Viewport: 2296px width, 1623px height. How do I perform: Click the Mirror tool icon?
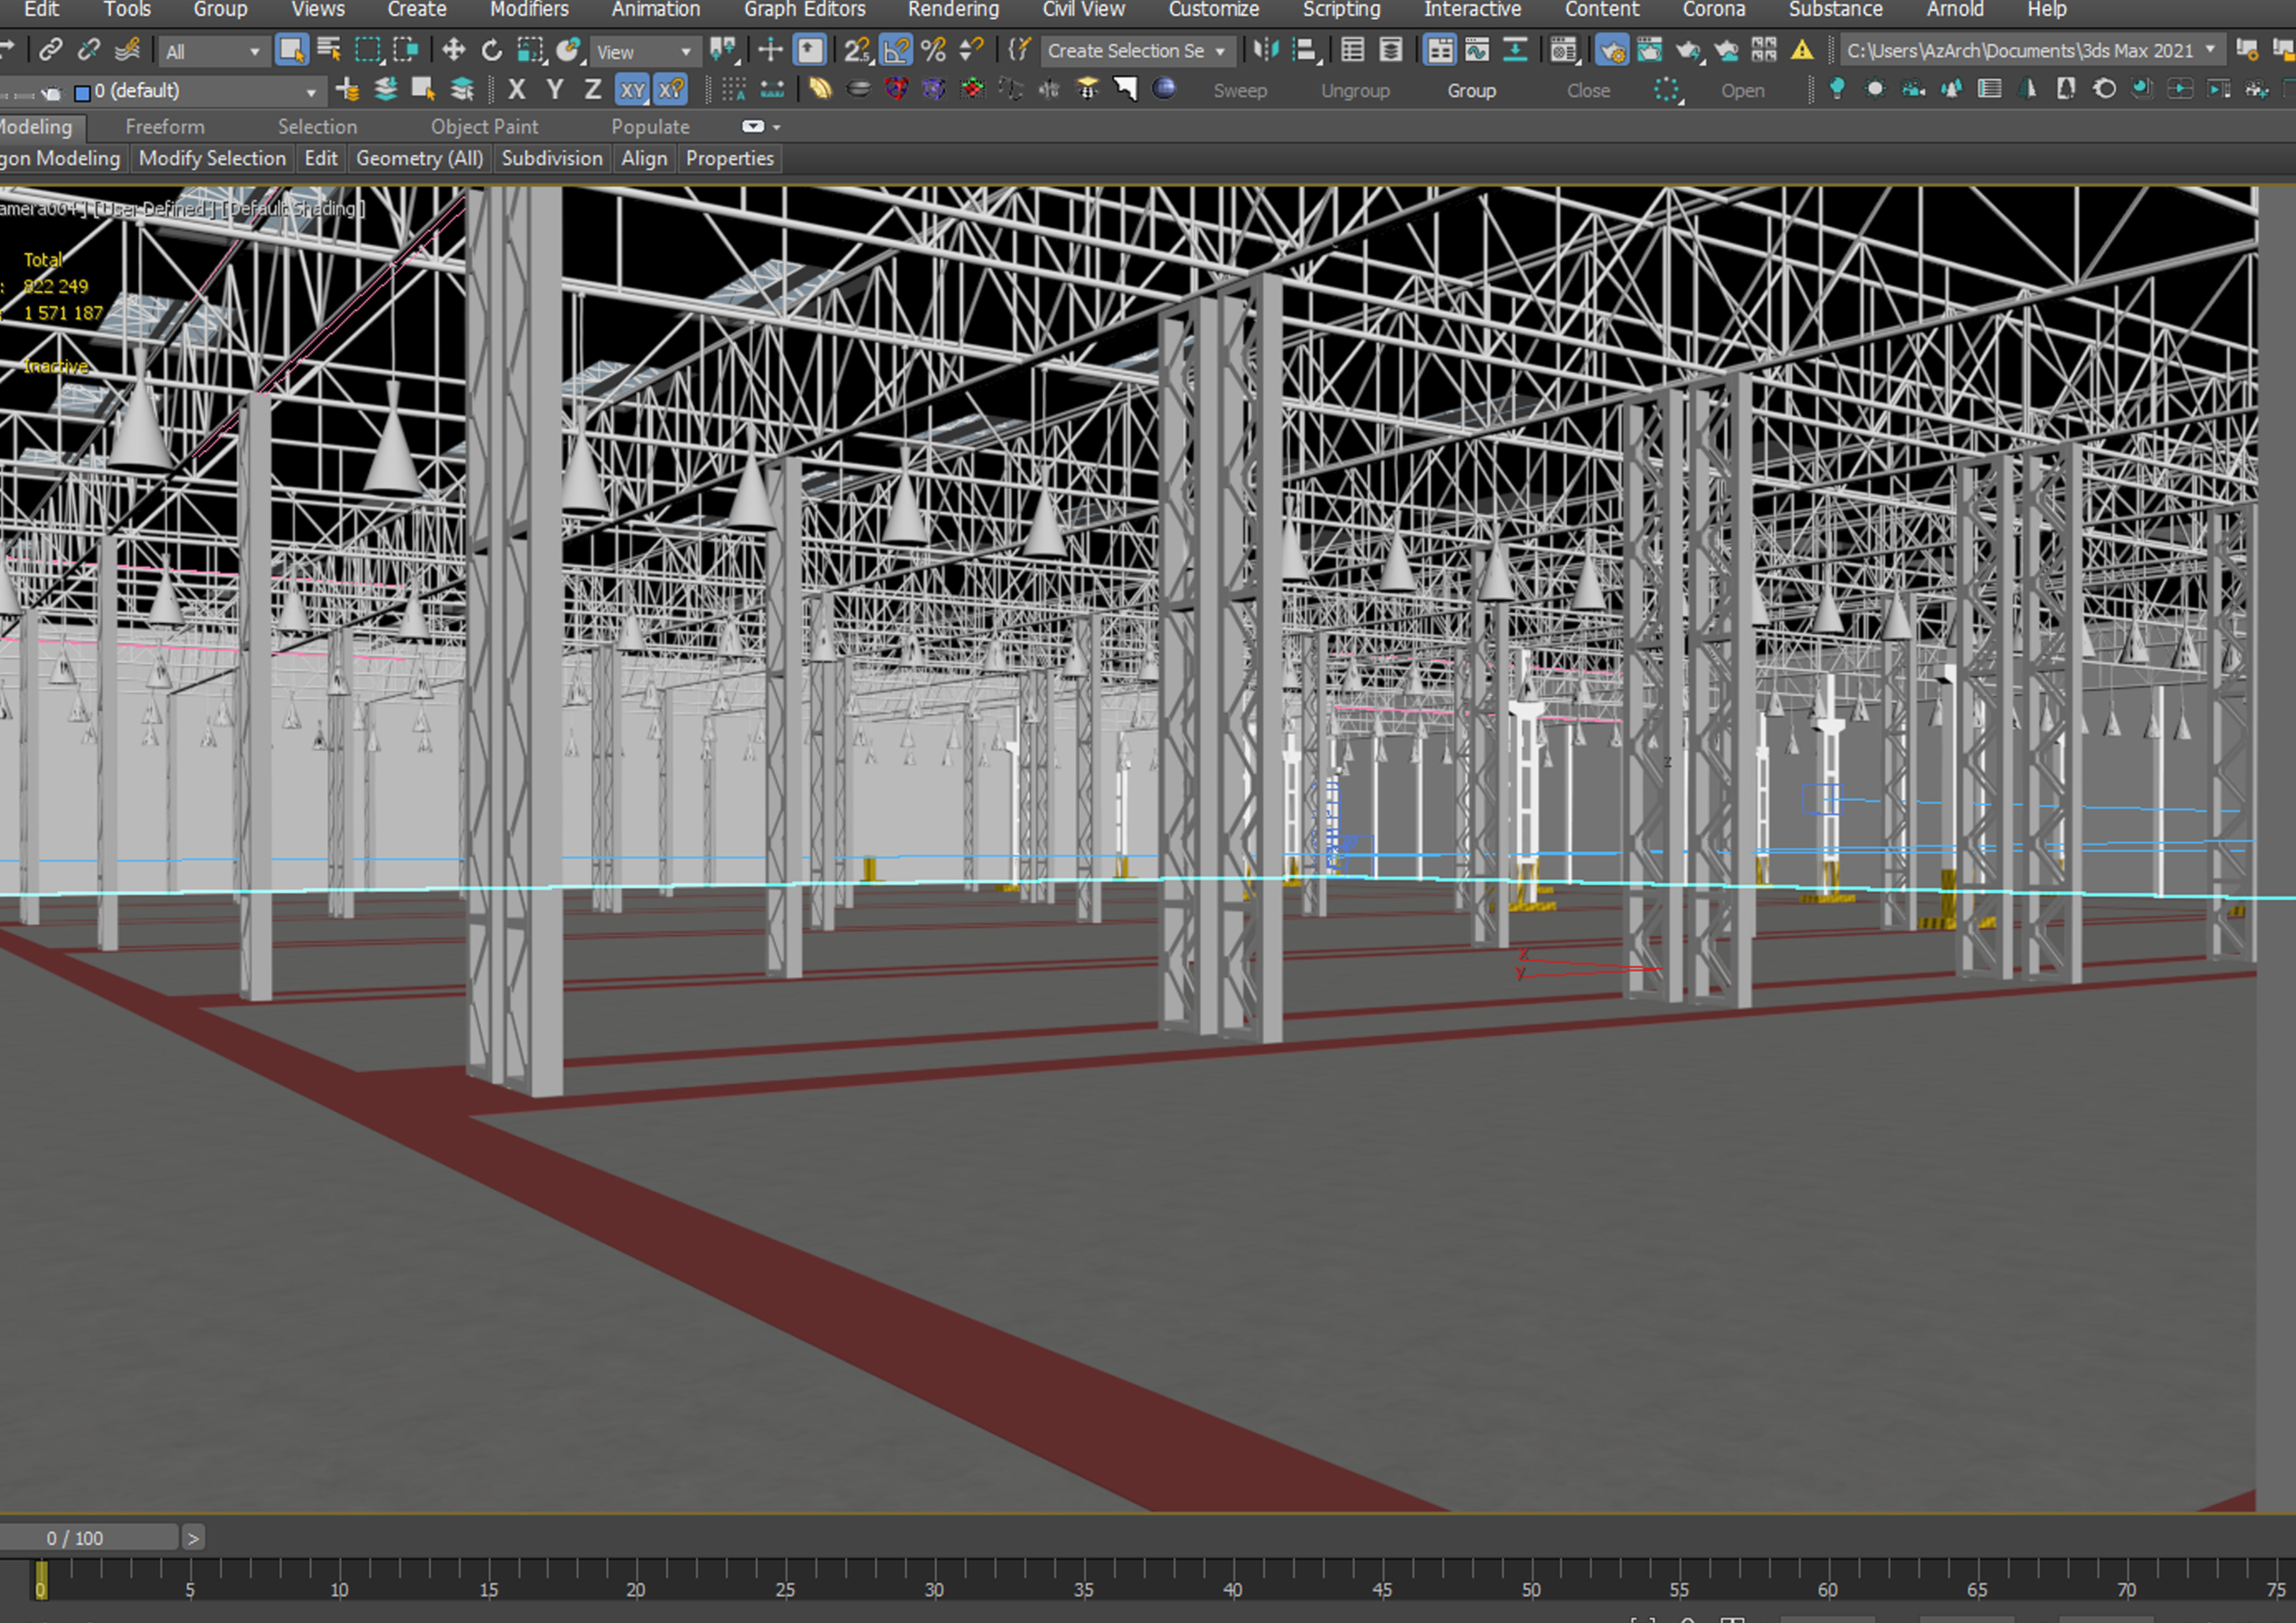pos(1266,49)
